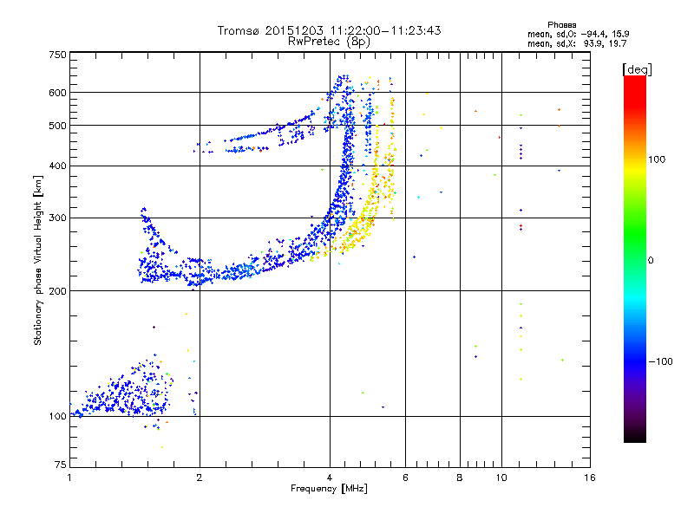
Task: Click the x-axis tick label '8'
Action: click(x=460, y=478)
